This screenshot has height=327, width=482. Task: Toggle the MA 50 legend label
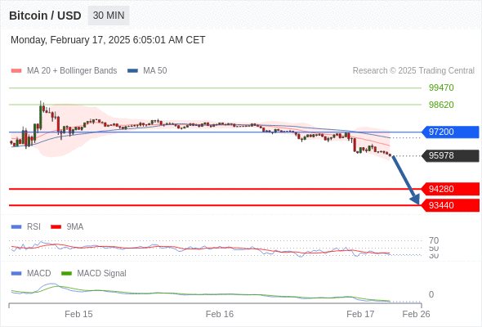(155, 71)
